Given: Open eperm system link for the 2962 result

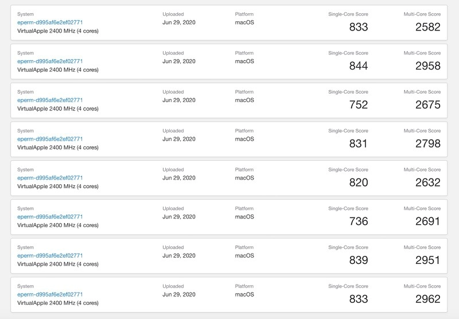Looking at the screenshot, I should pyautogui.click(x=50, y=294).
